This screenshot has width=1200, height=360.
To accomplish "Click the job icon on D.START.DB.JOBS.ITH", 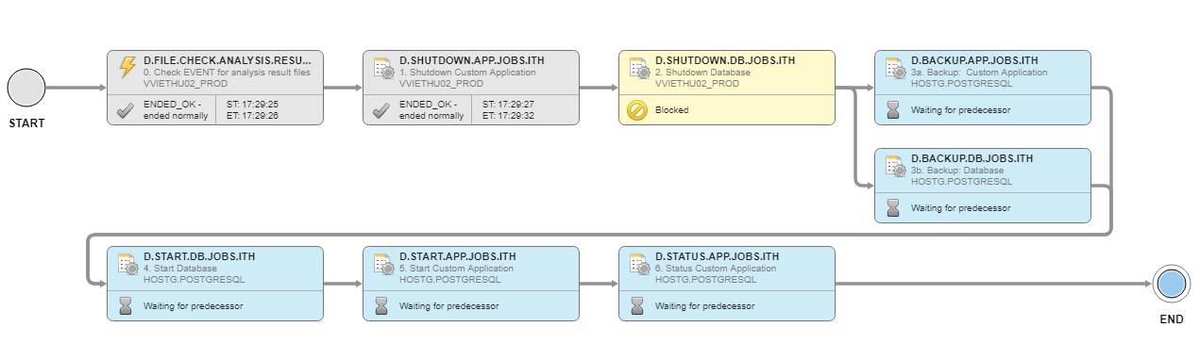I will click(127, 265).
